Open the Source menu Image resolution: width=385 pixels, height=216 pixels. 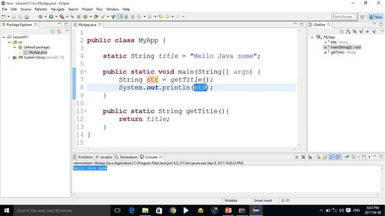click(x=25, y=9)
